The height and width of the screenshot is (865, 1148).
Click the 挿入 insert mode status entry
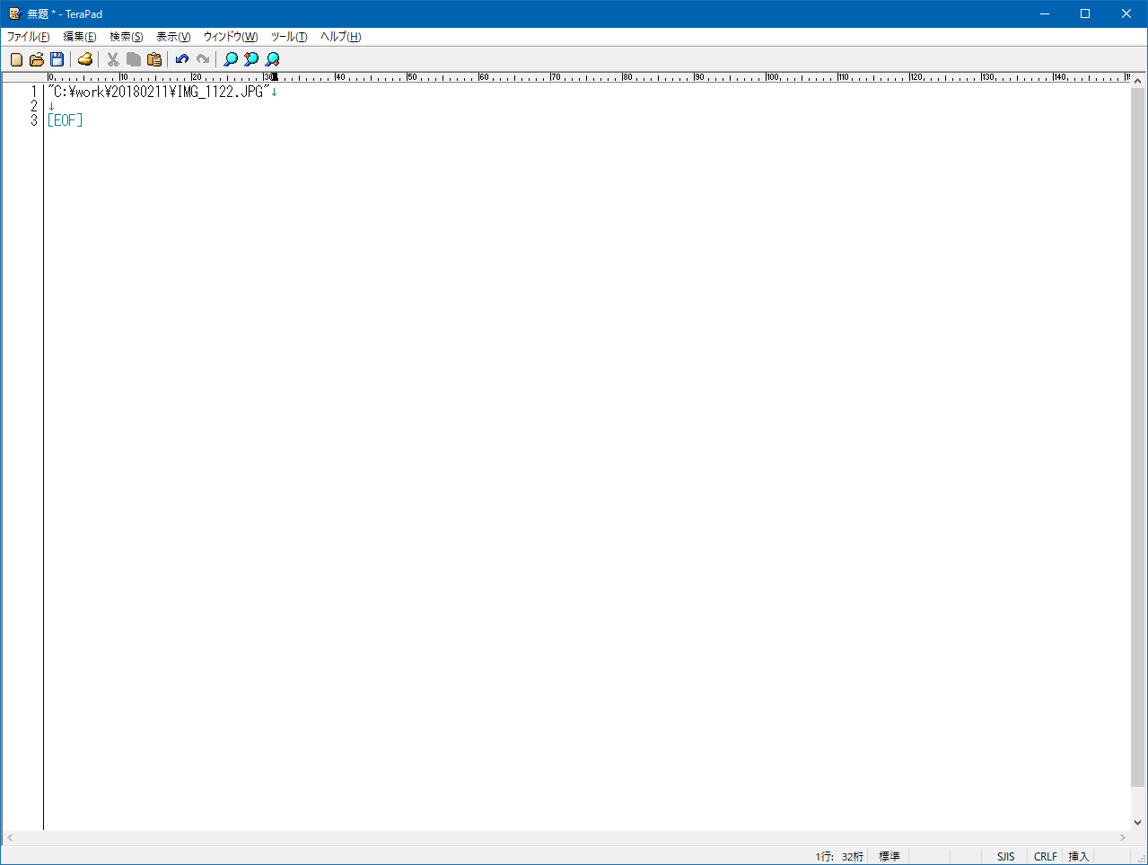point(1079,857)
